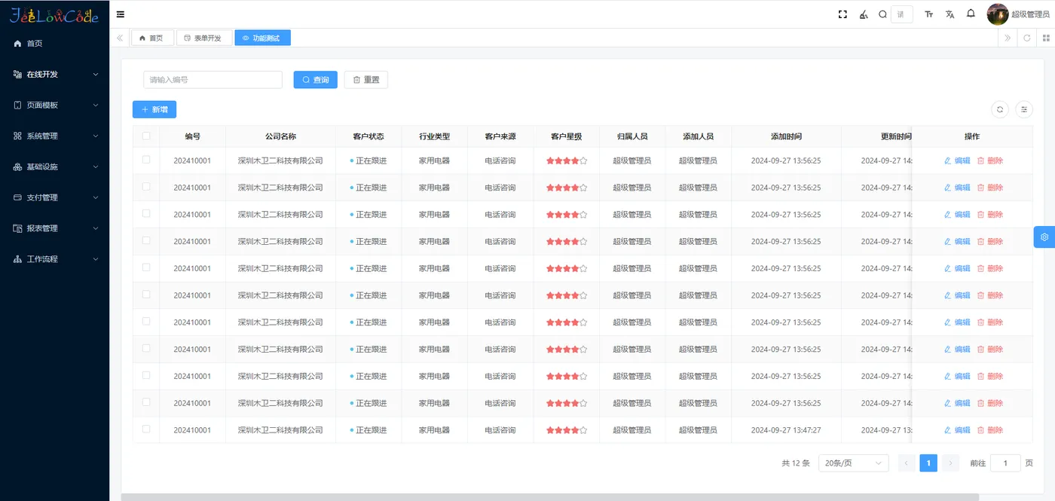Open the 20条/页 page size dropdown
Viewport: 1055px width, 501px height.
point(853,463)
